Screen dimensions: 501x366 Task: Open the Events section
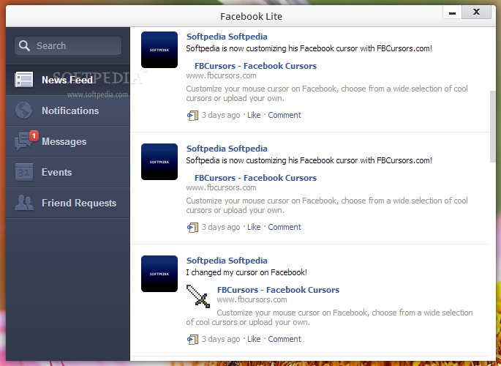pyautogui.click(x=68, y=172)
